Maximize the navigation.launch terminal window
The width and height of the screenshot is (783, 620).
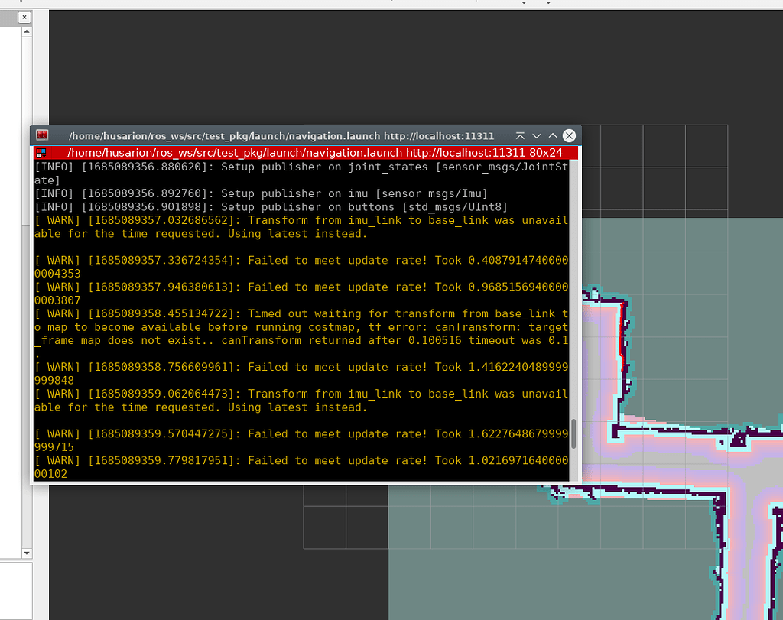[x=552, y=135]
